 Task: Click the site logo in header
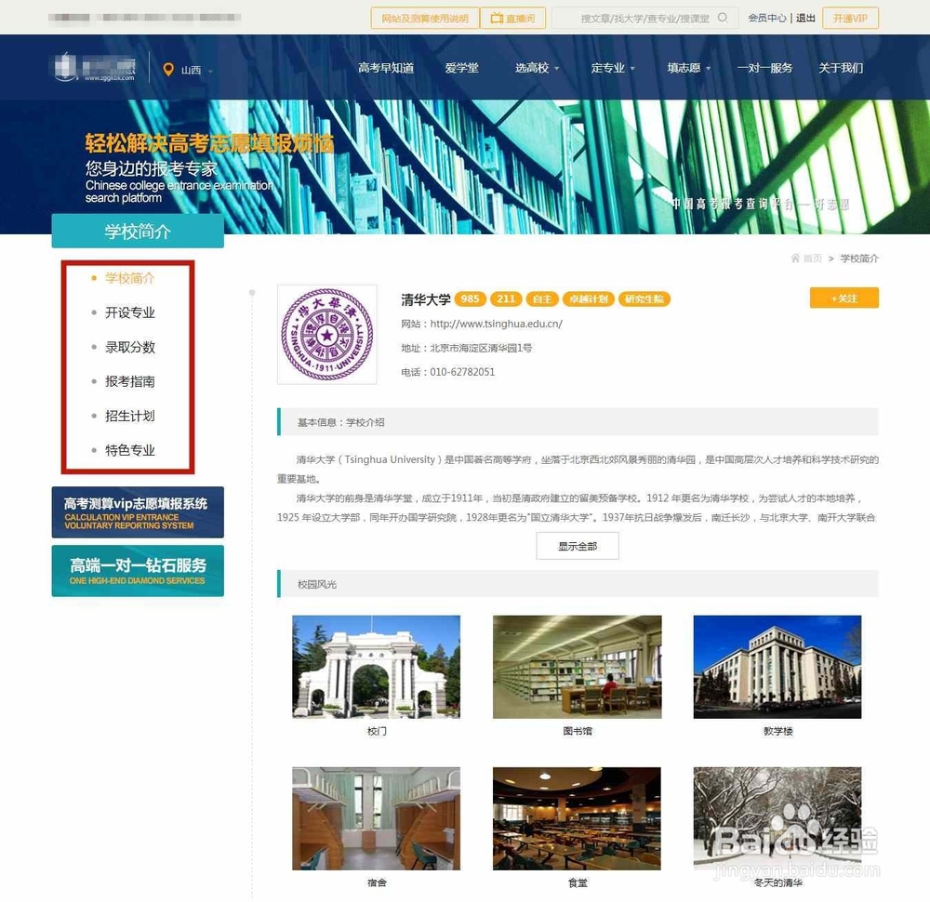[95, 68]
